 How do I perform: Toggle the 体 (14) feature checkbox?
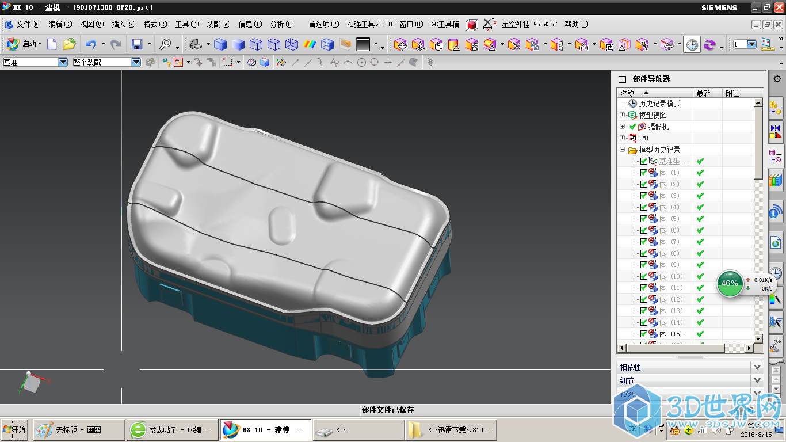pos(644,322)
